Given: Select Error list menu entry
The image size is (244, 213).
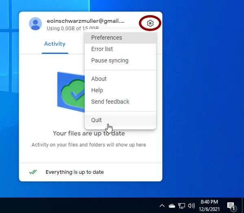Looking at the screenshot, I should [x=120, y=49].
